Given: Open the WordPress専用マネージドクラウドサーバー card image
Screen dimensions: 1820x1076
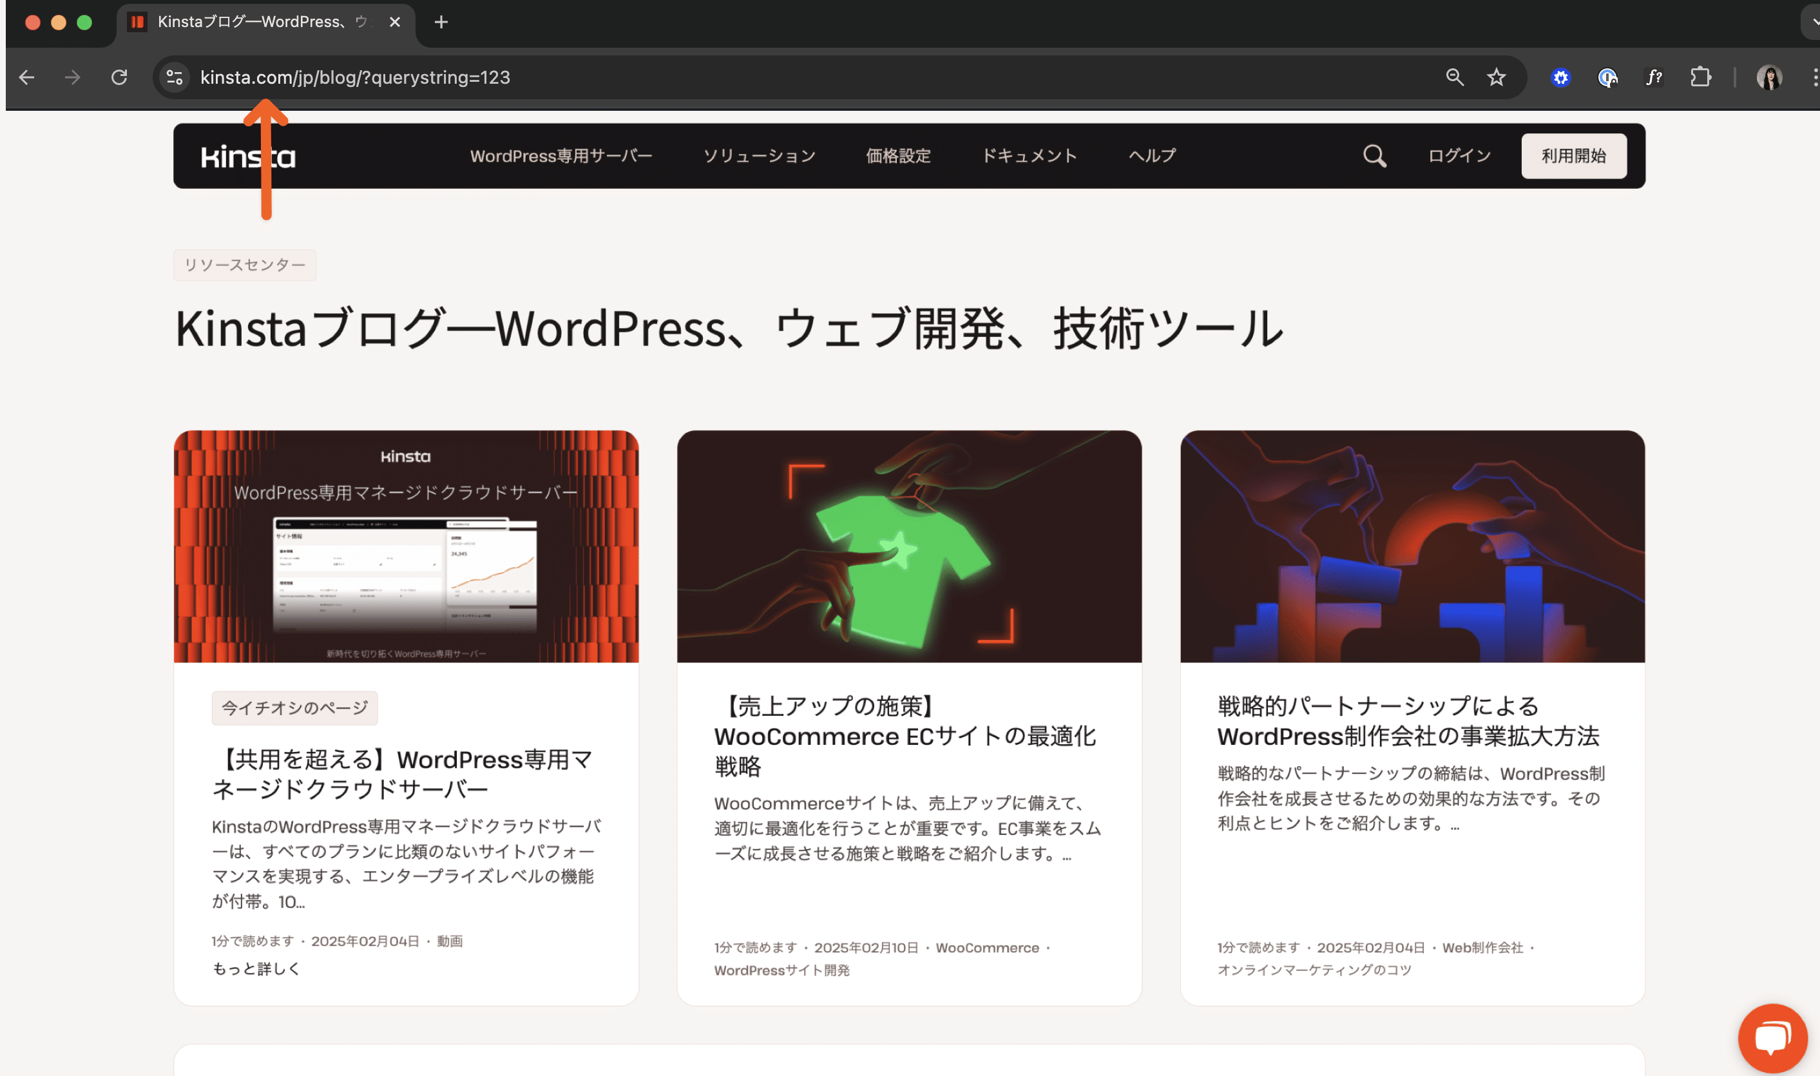Looking at the screenshot, I should (x=406, y=546).
